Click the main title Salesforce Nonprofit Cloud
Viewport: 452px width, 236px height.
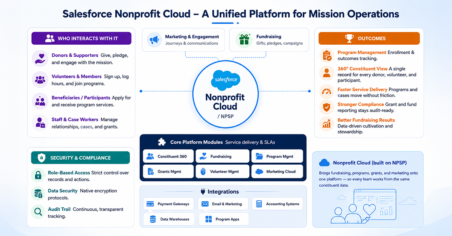pyautogui.click(x=231, y=14)
